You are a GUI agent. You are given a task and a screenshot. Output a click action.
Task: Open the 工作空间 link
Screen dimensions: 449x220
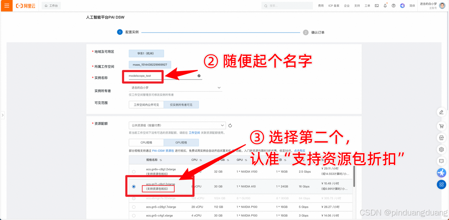[x=194, y=133]
